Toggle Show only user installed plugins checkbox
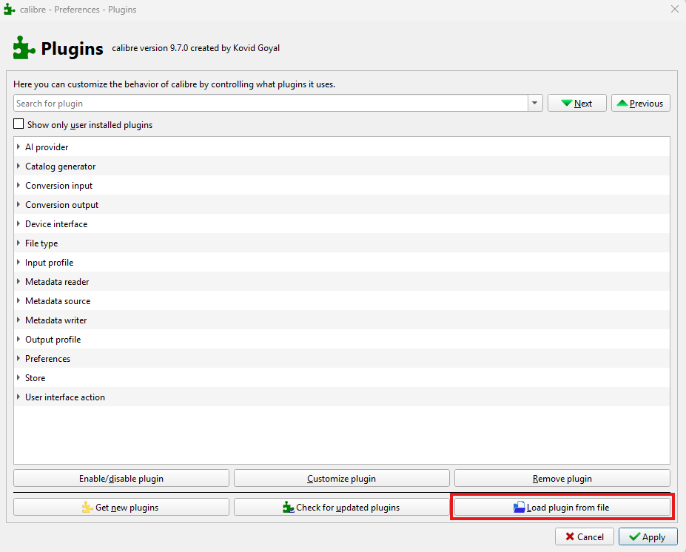The height and width of the screenshot is (552, 686). tap(19, 124)
